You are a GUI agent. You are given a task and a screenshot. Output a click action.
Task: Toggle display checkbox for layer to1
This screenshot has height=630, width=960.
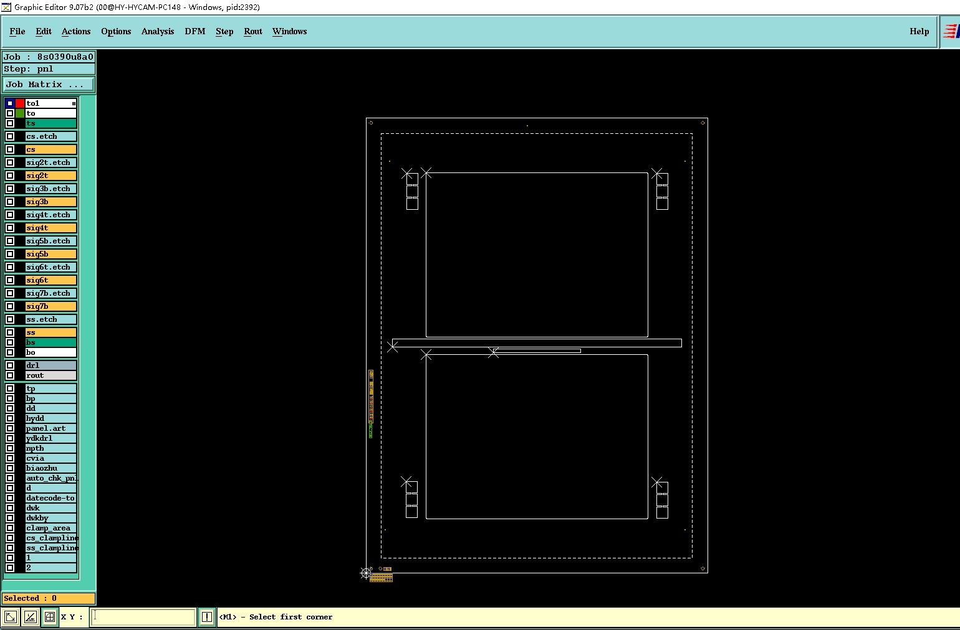tap(10, 103)
